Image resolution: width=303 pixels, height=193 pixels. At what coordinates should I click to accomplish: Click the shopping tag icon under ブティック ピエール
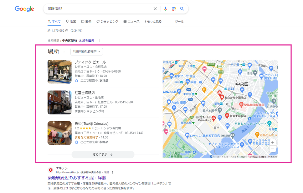(x=77, y=81)
